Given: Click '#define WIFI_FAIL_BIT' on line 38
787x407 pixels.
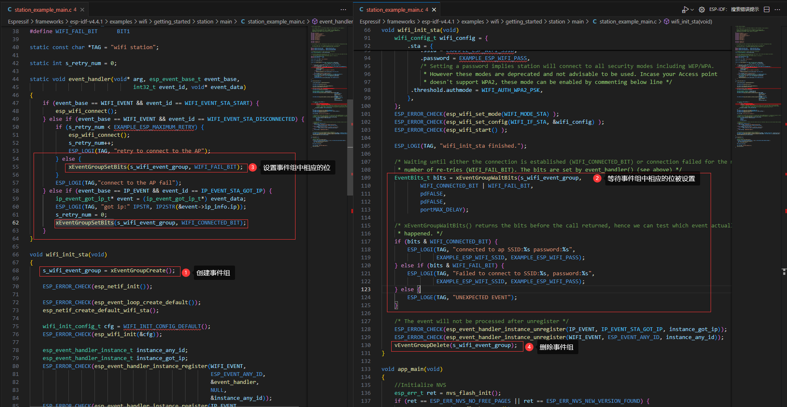Looking at the screenshot, I should click(63, 31).
